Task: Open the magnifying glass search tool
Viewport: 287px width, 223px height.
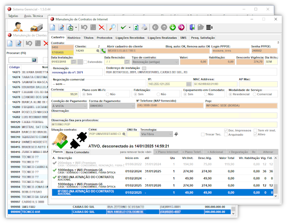Action: tap(113, 28)
